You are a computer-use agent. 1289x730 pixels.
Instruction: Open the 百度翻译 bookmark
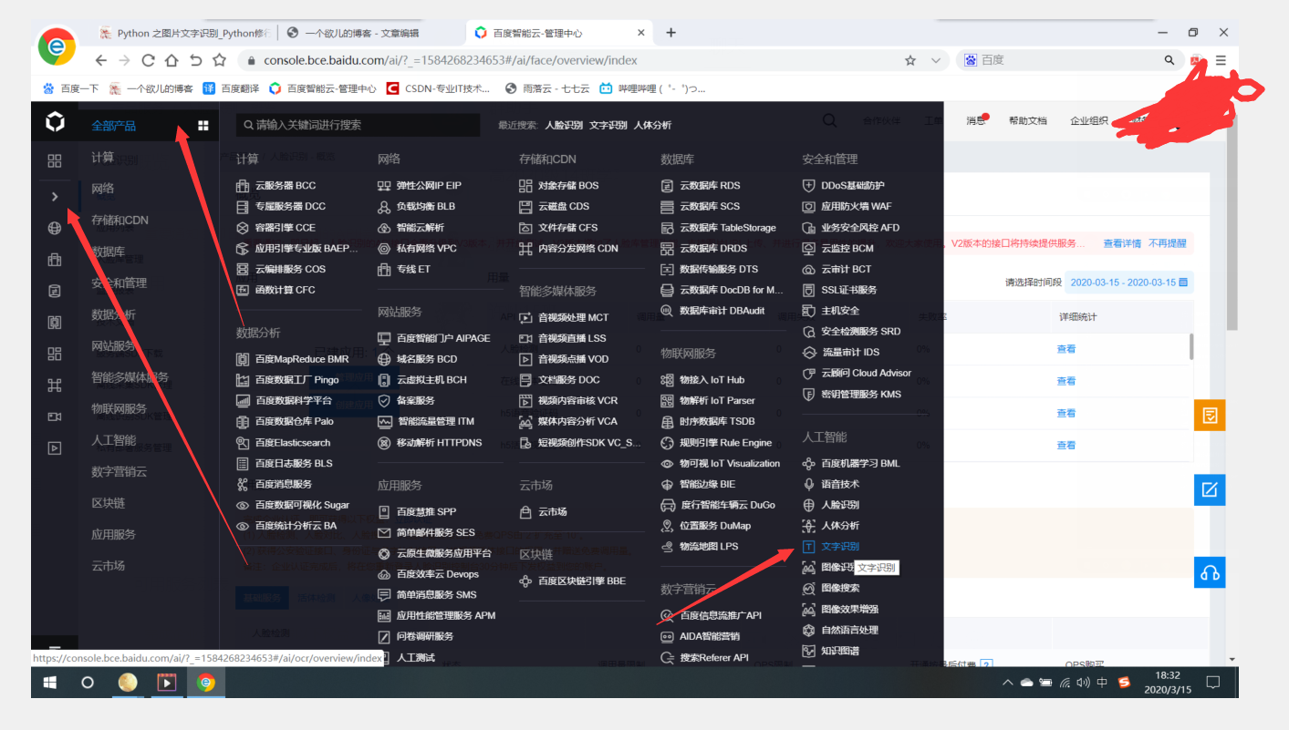[x=231, y=88]
